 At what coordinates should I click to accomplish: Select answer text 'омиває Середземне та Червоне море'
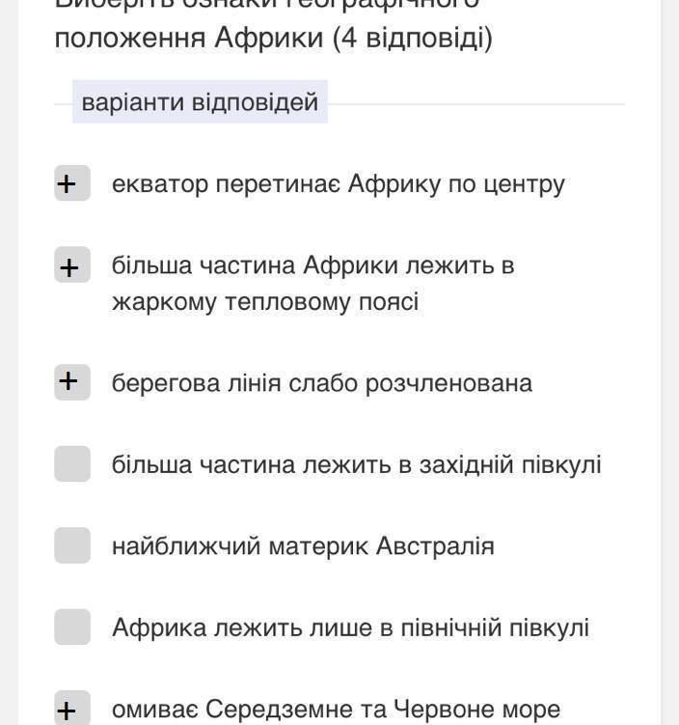[336, 710]
